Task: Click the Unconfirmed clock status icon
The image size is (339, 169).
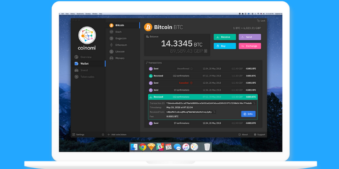Action: (x=192, y=69)
